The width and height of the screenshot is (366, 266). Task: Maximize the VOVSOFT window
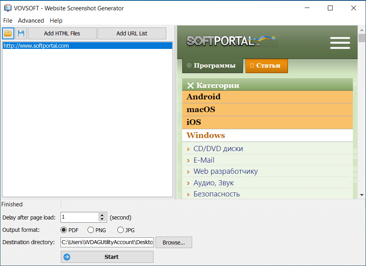pos(330,8)
